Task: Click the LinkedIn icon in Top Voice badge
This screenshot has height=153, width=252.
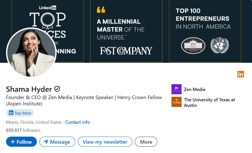Action: point(11,113)
